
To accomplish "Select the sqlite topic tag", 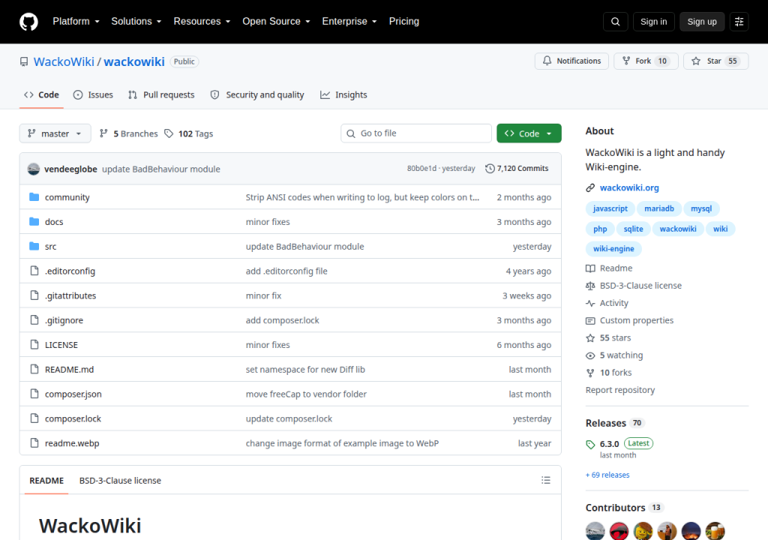I will pos(633,228).
